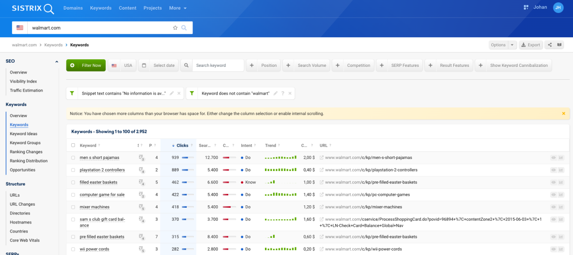Open external link icon for men-s-short-pajamas URL
This screenshot has height=255, width=573.
tap(321, 158)
